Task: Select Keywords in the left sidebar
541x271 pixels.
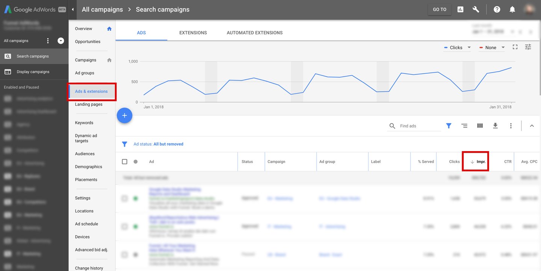Action: (84, 122)
